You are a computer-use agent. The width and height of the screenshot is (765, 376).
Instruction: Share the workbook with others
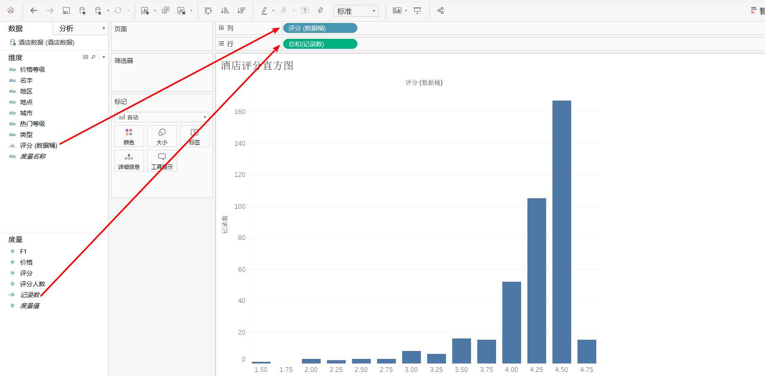(x=441, y=10)
